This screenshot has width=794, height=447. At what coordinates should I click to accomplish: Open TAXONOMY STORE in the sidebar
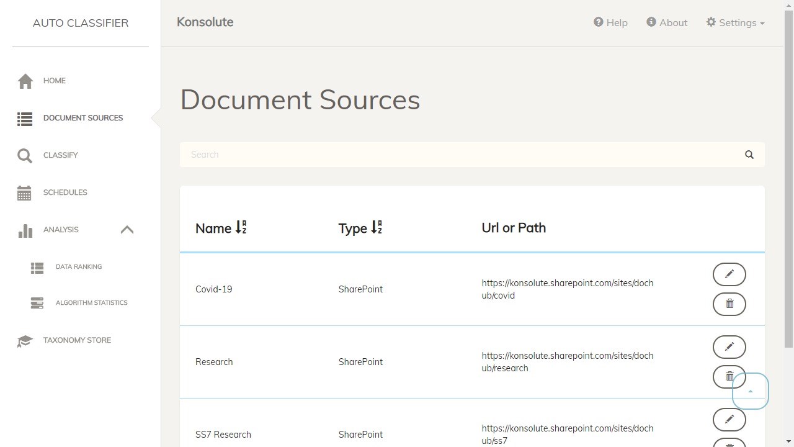tap(78, 340)
